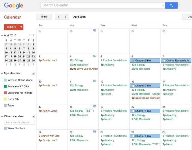Click mini calendar next month arrow

[x=34, y=35]
